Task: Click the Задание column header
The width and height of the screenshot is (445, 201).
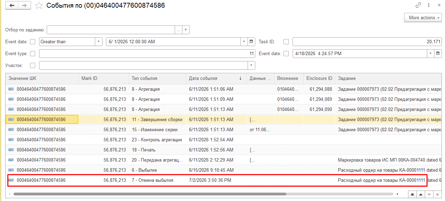Action: click(388, 79)
